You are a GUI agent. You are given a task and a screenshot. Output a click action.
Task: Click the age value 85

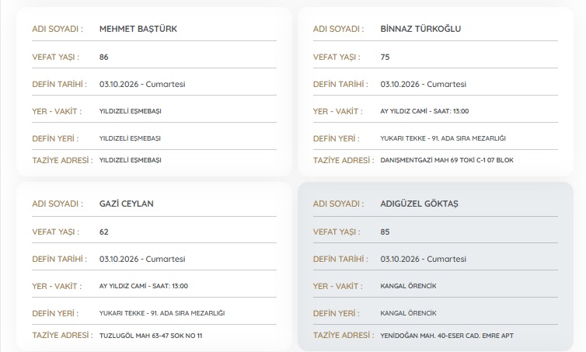[385, 232]
